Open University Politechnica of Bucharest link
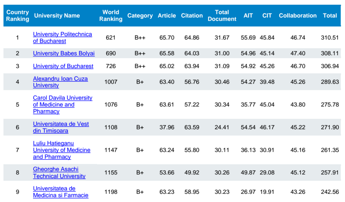345x202 pixels. coord(62,38)
